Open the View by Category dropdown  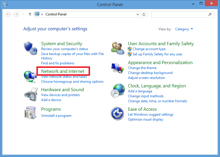point(184,29)
